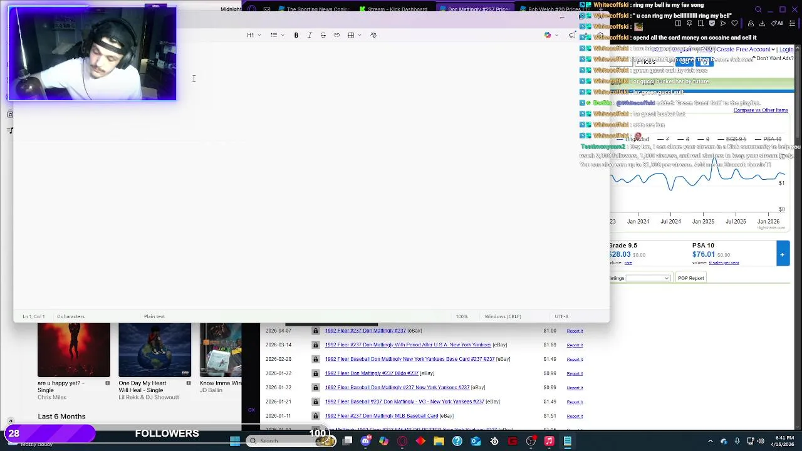
Task: Click Report It for the 2026-01-11 sale
Action: click(575, 416)
